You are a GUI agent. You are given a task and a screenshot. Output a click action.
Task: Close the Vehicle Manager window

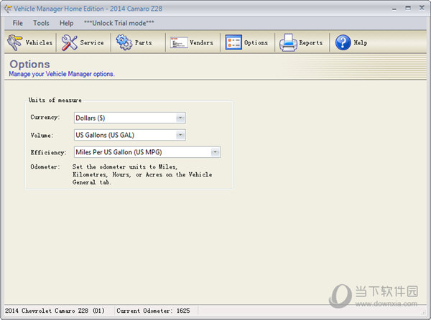[x=422, y=8]
